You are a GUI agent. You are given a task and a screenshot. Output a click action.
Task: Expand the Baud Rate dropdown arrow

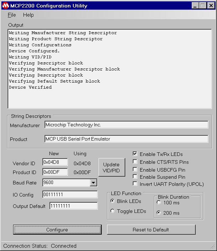(94, 183)
